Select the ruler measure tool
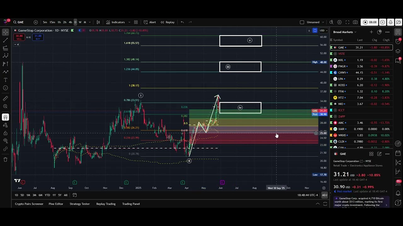The height and width of the screenshot is (226, 403). 5,99
